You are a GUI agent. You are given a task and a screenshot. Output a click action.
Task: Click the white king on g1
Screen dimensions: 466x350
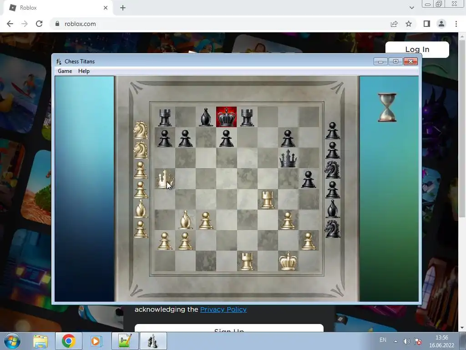click(288, 261)
